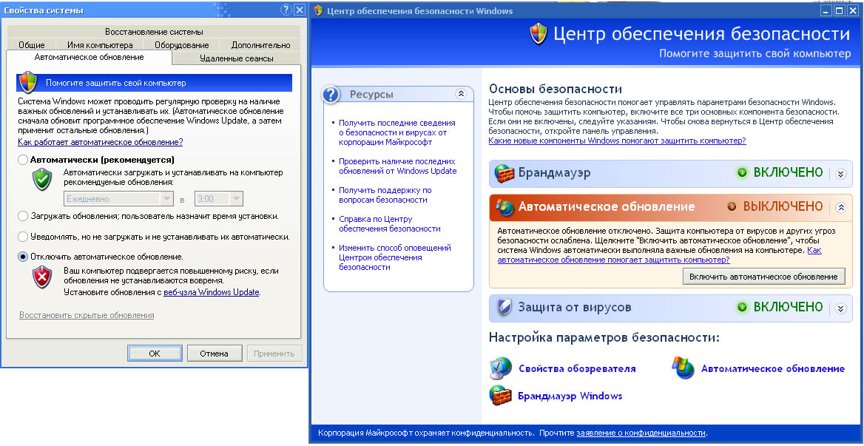The image size is (864, 446).
Task: Click the shield icon in Защита от вирусов section
Action: (504, 308)
